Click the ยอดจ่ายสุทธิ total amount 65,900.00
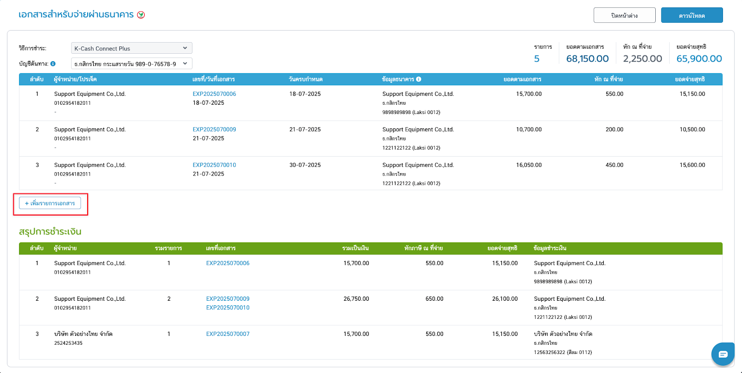The width and height of the screenshot is (742, 373). (699, 59)
